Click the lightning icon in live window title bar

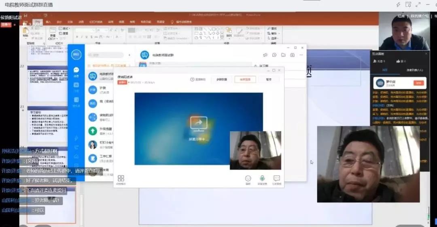(x=398, y=4)
